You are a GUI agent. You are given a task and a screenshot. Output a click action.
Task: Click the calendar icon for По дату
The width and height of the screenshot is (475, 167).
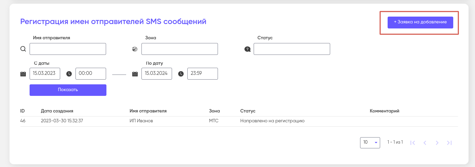pyautogui.click(x=135, y=74)
